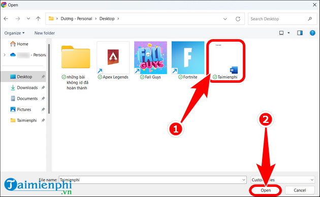Toggle the preview pane
Image resolution: width=320 pixels, height=197 pixels.
pos(300,33)
